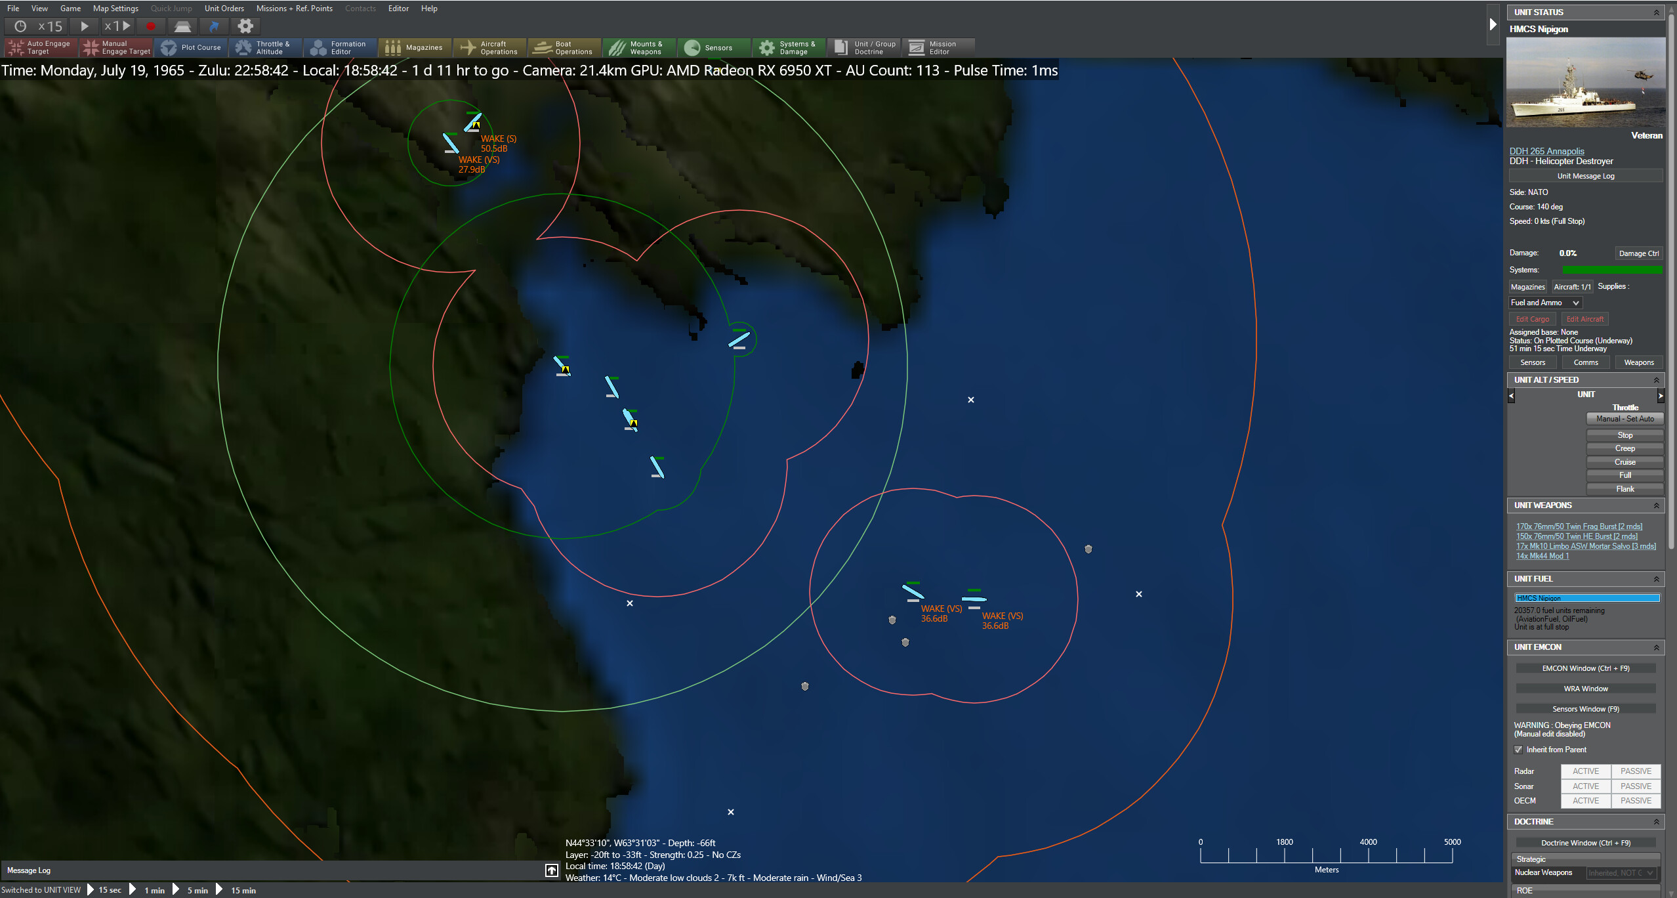Set Sonar to PASSIVE

(1636, 786)
